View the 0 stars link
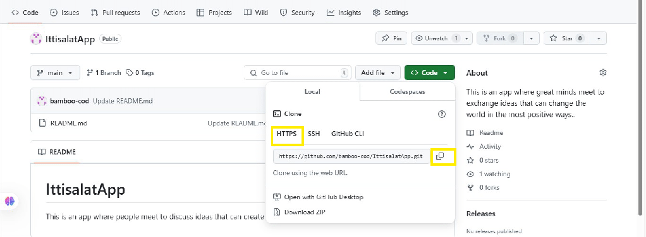This screenshot has height=237, width=646. [482, 160]
